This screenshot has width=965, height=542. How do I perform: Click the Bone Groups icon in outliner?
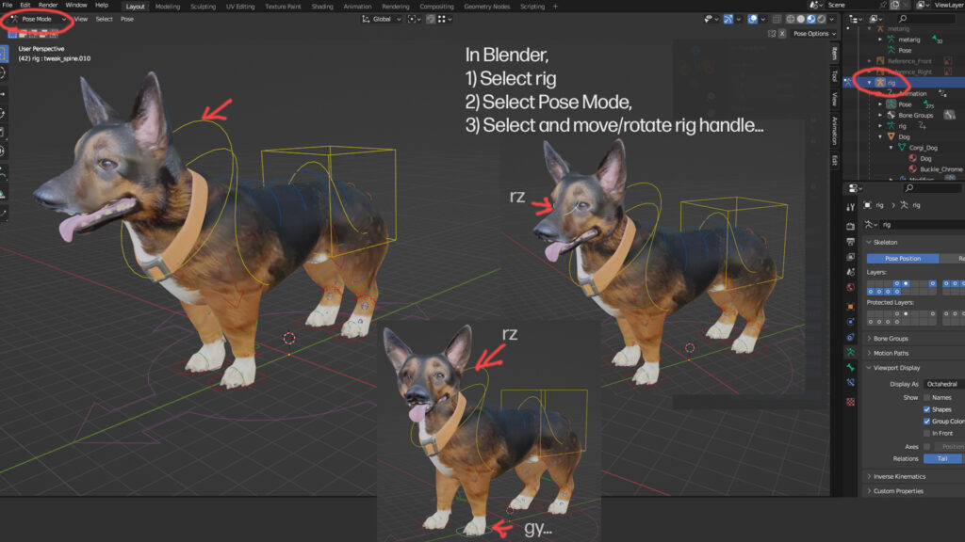[891, 115]
